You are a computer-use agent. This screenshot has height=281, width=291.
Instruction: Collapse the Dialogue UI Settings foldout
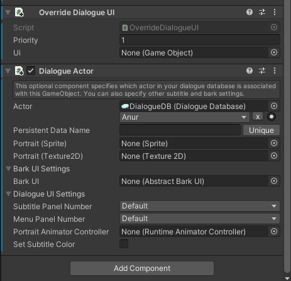tap(8, 194)
